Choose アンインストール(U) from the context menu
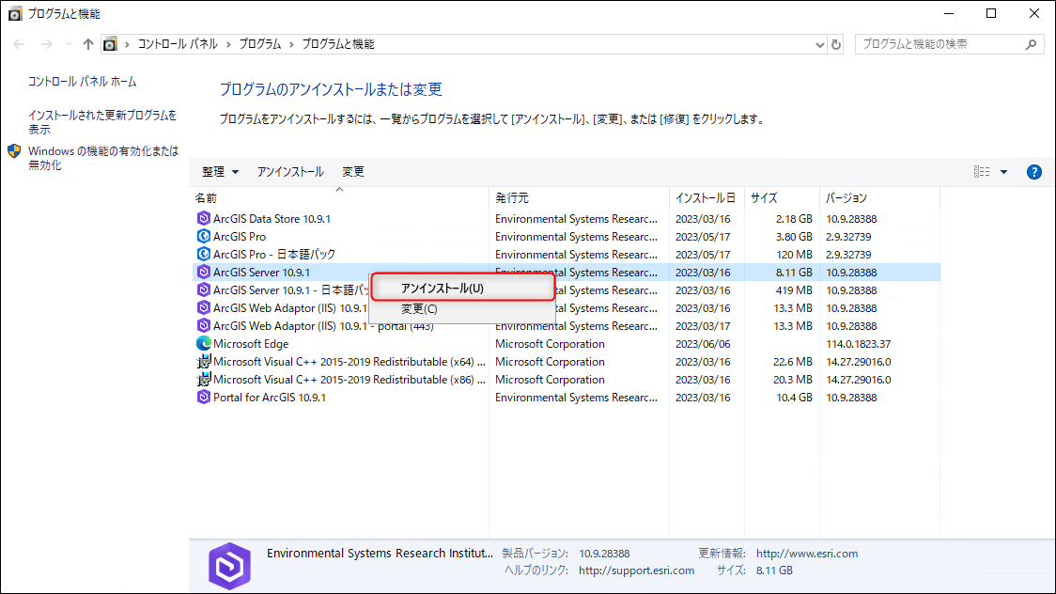This screenshot has width=1056, height=594. (x=462, y=289)
